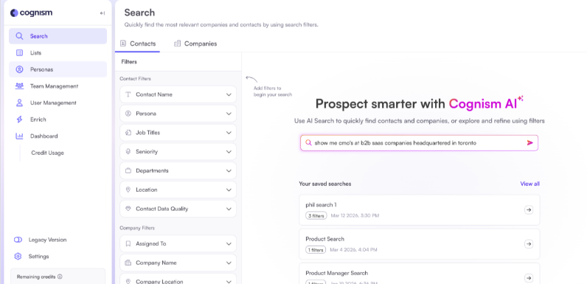Click the arrow on 'Product Manager Search'
The image size is (587, 284).
(528, 278)
